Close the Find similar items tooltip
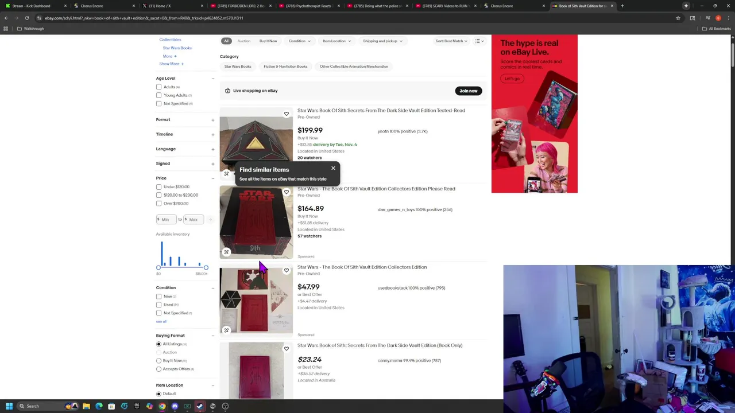The width and height of the screenshot is (735, 413). (333, 168)
